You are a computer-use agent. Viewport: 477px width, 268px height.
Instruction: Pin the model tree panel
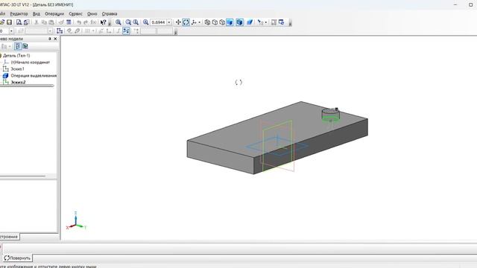click(50, 39)
